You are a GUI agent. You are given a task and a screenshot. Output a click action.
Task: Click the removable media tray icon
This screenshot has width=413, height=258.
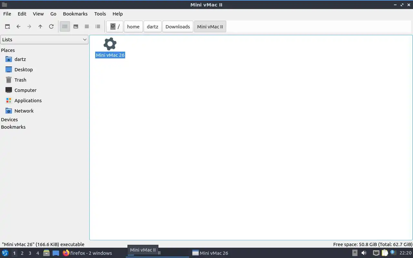click(355, 253)
